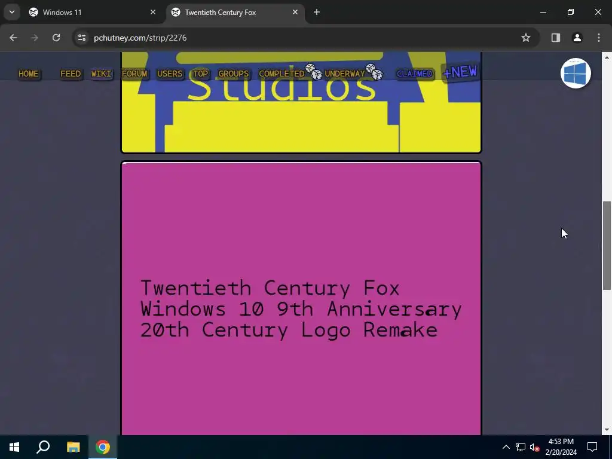Click the magenta Twentieth Century Fox panel
Viewport: 612px width, 459px height.
[x=301, y=298]
